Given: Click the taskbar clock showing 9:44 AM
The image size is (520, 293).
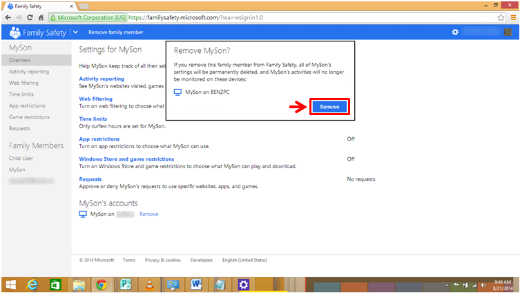Looking at the screenshot, I should (503, 285).
